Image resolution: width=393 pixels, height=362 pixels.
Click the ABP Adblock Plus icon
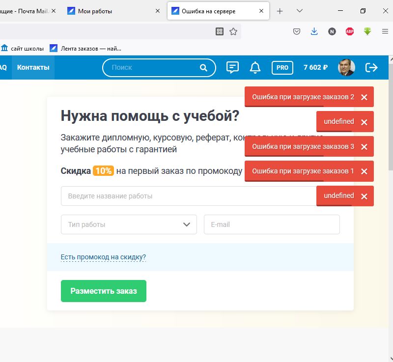350,31
